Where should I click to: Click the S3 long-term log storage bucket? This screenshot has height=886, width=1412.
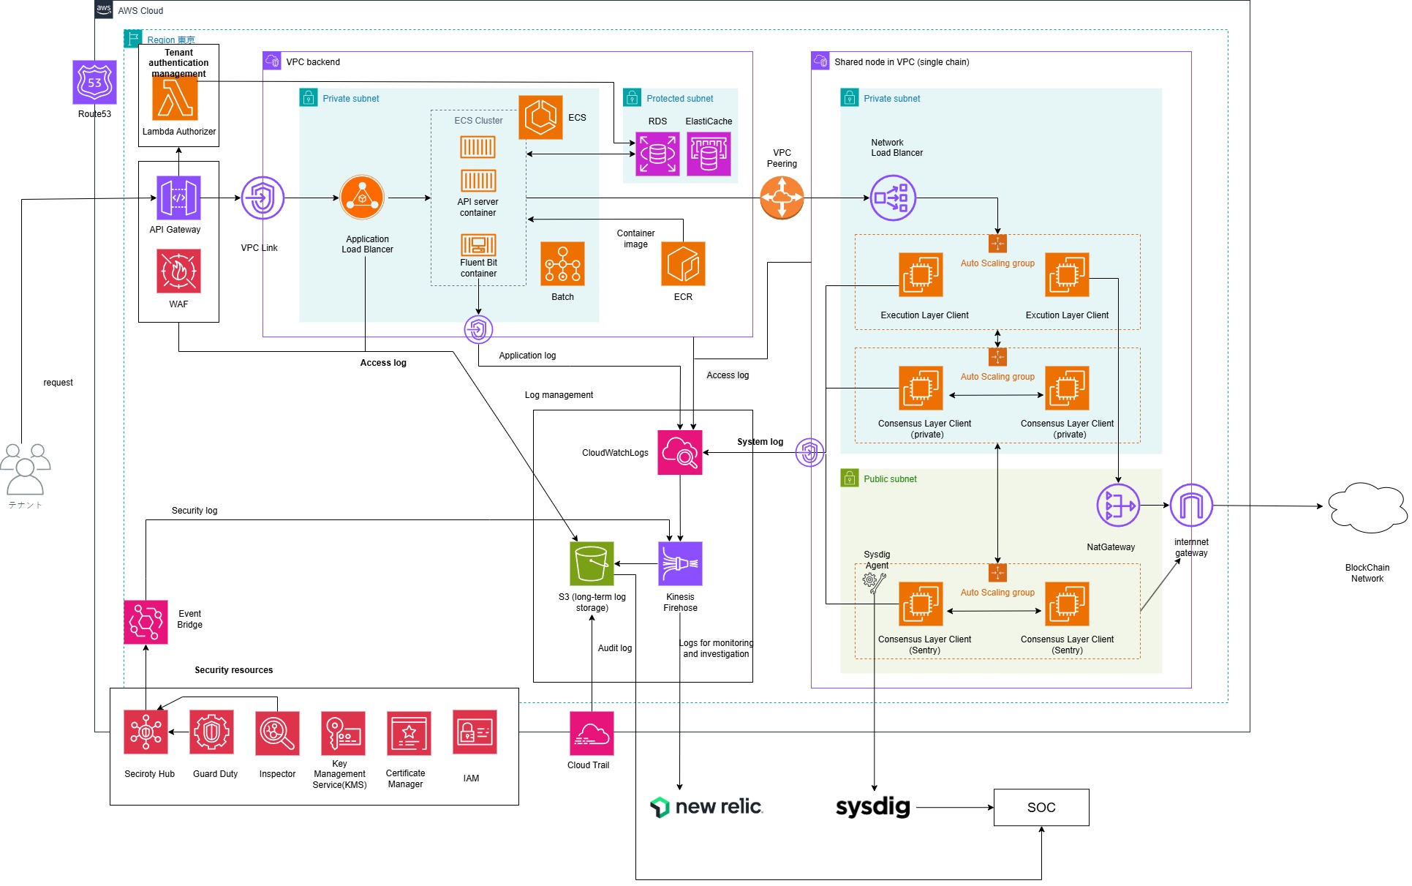point(592,563)
